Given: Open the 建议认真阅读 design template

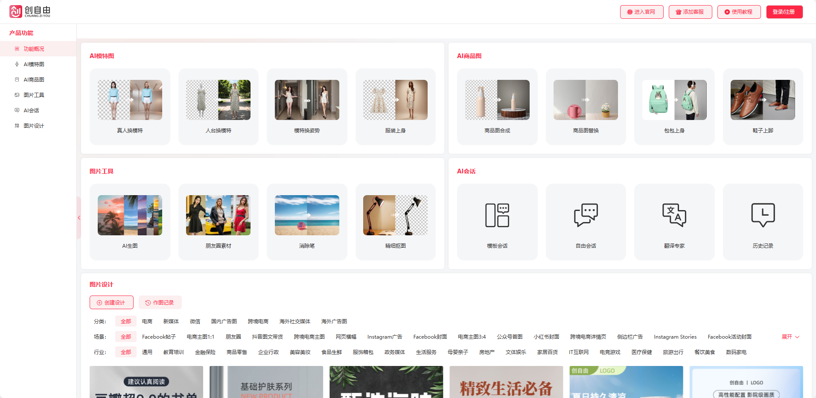Looking at the screenshot, I should click(x=146, y=382).
